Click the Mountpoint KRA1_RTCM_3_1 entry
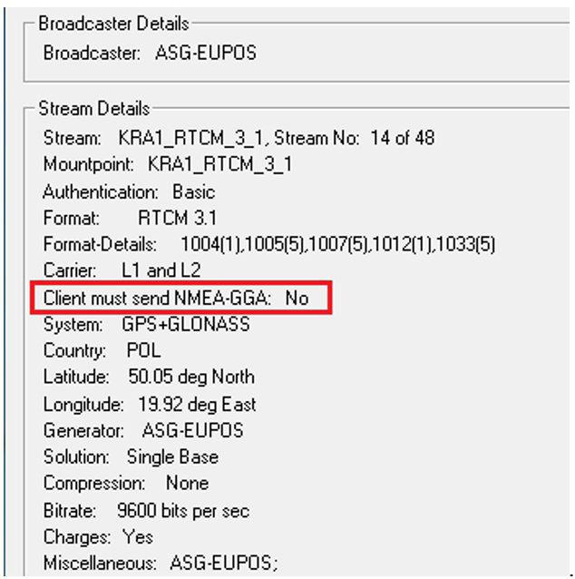The image size is (575, 579). [167, 165]
